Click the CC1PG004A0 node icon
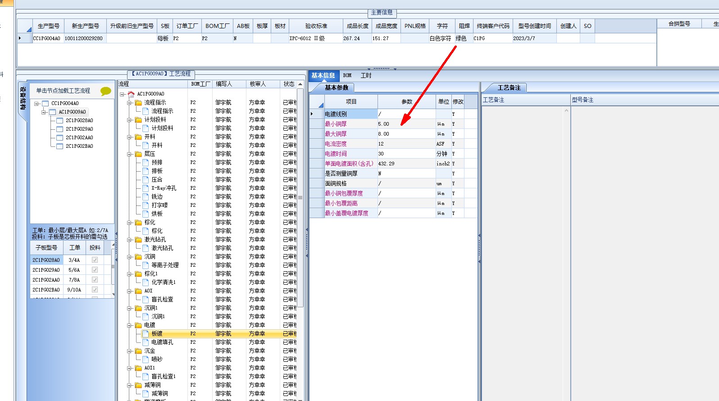The width and height of the screenshot is (719, 401). [x=45, y=104]
